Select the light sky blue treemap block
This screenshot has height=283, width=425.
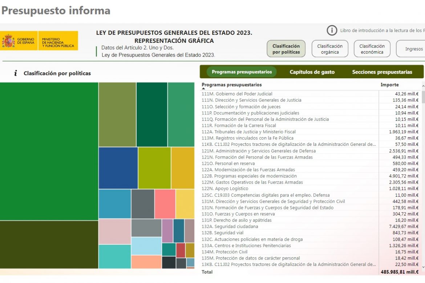click(146, 246)
